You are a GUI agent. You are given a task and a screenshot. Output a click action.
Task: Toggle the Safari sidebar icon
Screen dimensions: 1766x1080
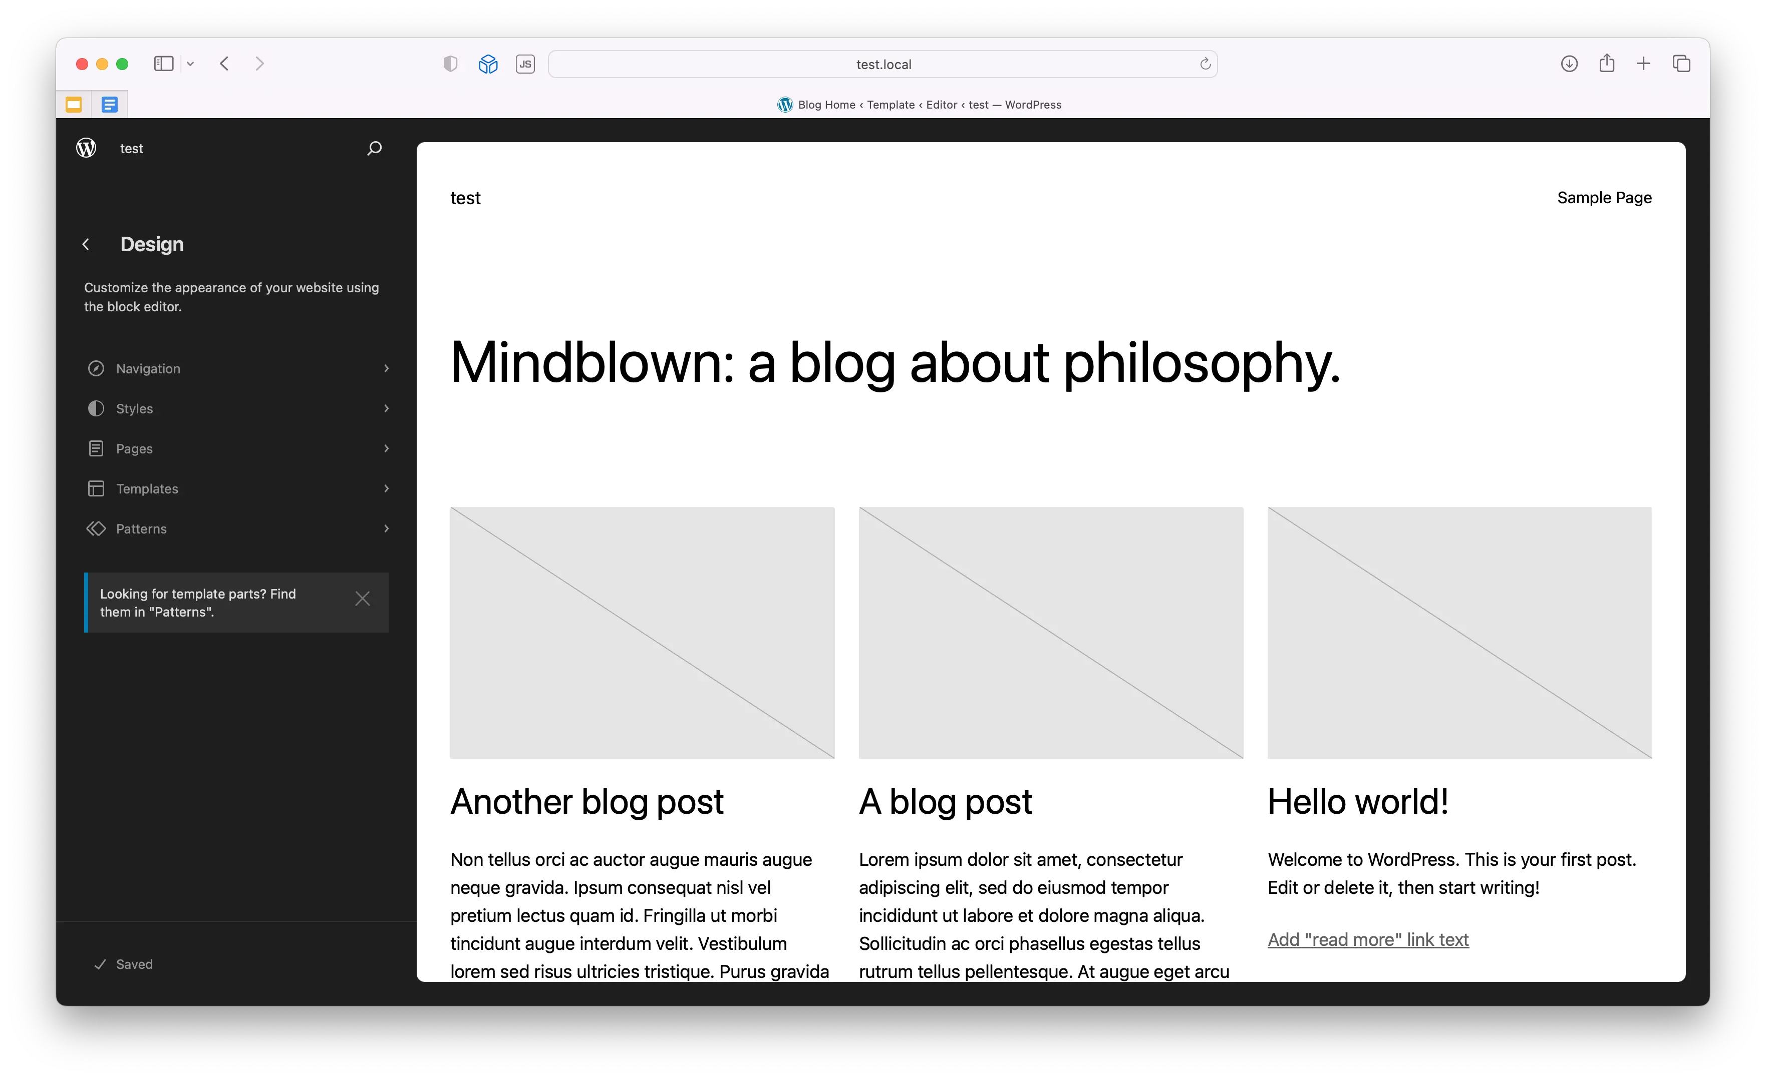click(164, 64)
